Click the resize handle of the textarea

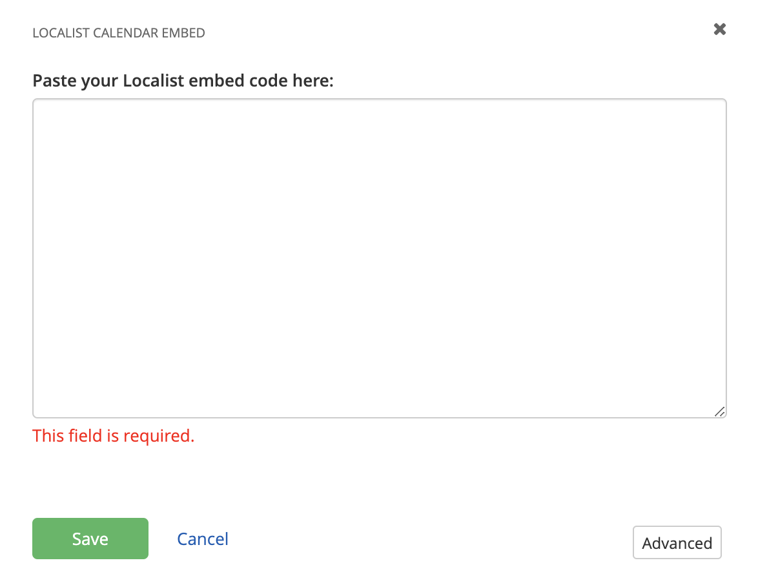click(721, 411)
